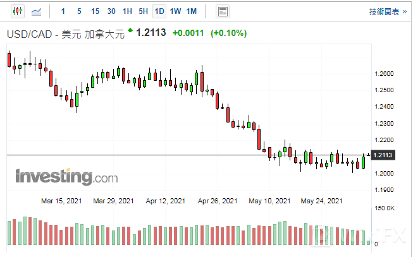Switch to the 1H interval
This screenshot has width=413, height=257.
127,11
